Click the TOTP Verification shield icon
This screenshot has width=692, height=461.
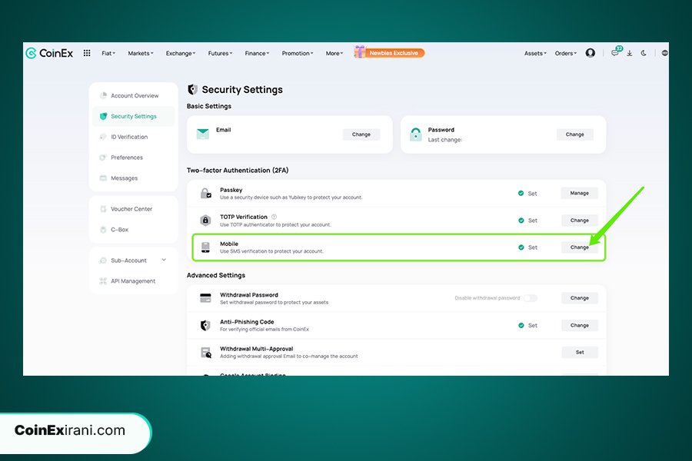[205, 221]
